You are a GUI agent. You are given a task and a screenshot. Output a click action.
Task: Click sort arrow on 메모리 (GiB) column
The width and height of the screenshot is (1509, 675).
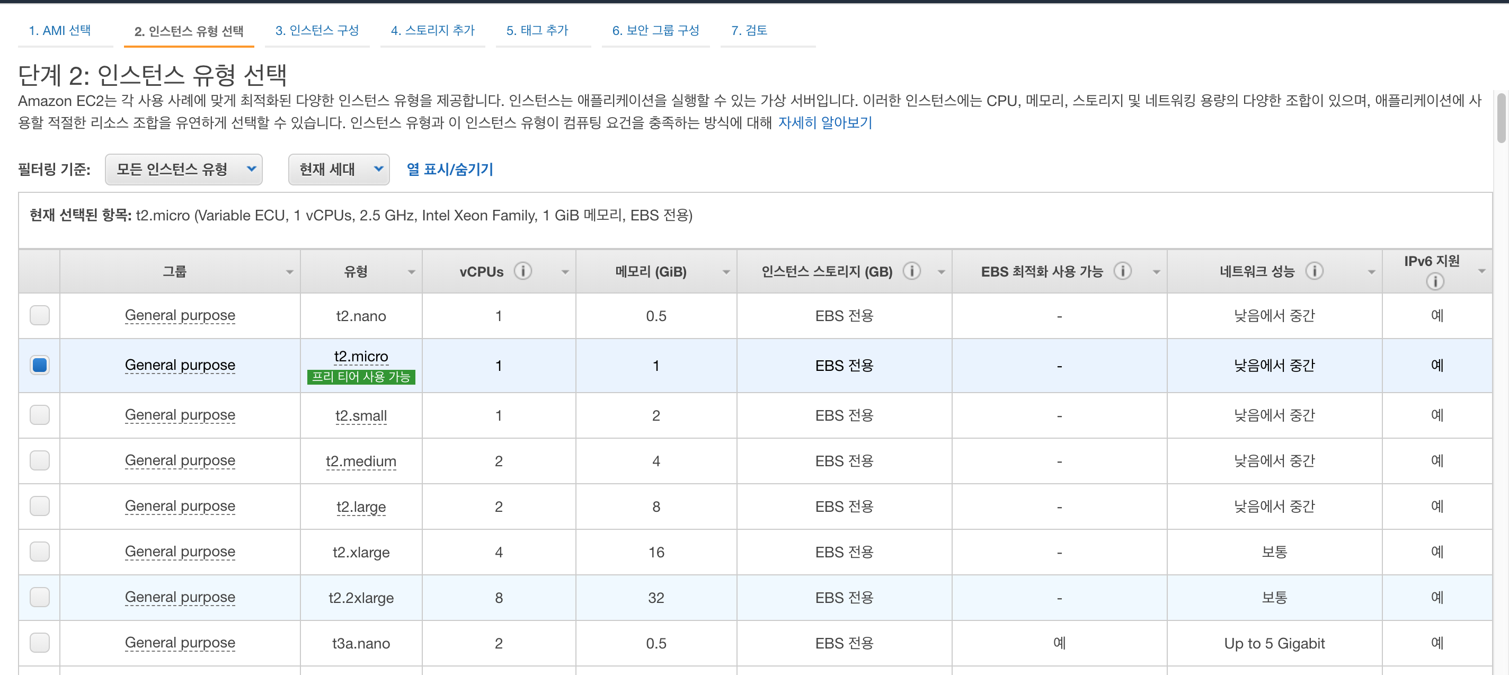click(x=726, y=272)
